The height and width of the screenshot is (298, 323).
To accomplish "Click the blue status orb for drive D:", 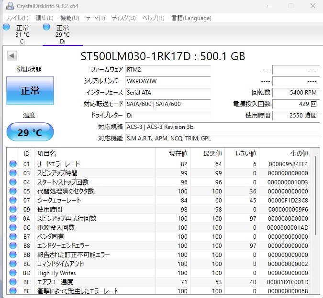I will tap(46, 27).
